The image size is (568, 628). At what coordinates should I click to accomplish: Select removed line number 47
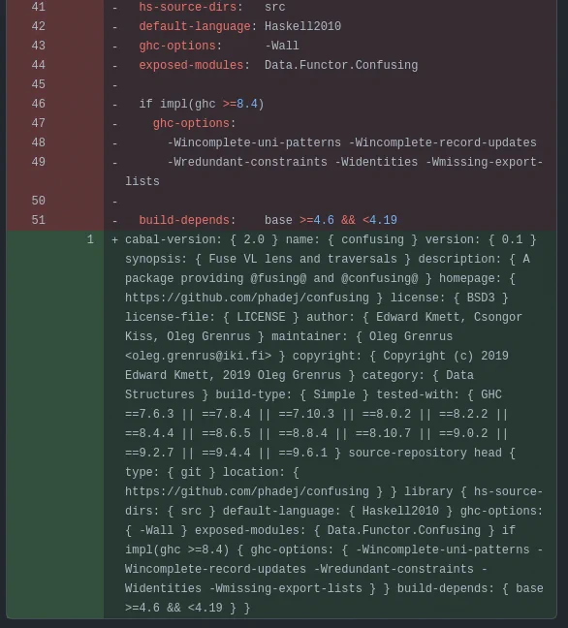point(39,123)
